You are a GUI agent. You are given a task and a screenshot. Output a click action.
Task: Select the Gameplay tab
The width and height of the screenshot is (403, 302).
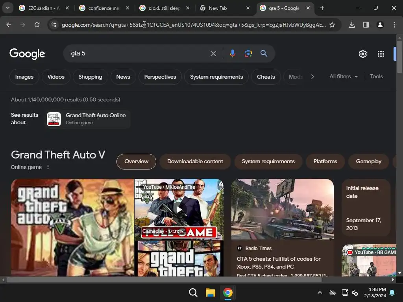[368, 161]
